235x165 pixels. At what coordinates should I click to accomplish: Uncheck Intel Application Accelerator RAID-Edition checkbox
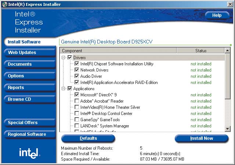(x=77, y=82)
